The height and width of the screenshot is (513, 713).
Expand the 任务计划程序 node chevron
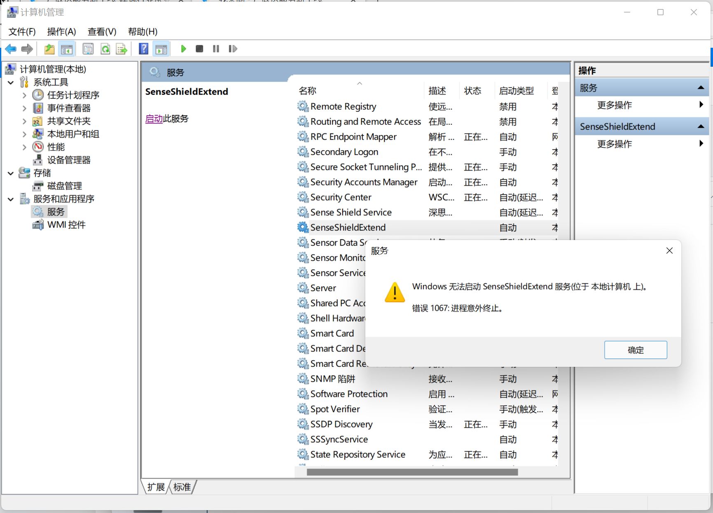click(24, 96)
